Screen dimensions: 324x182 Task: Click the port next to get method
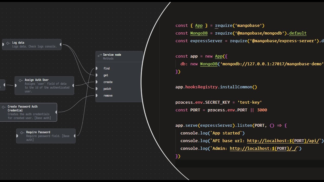96,75
